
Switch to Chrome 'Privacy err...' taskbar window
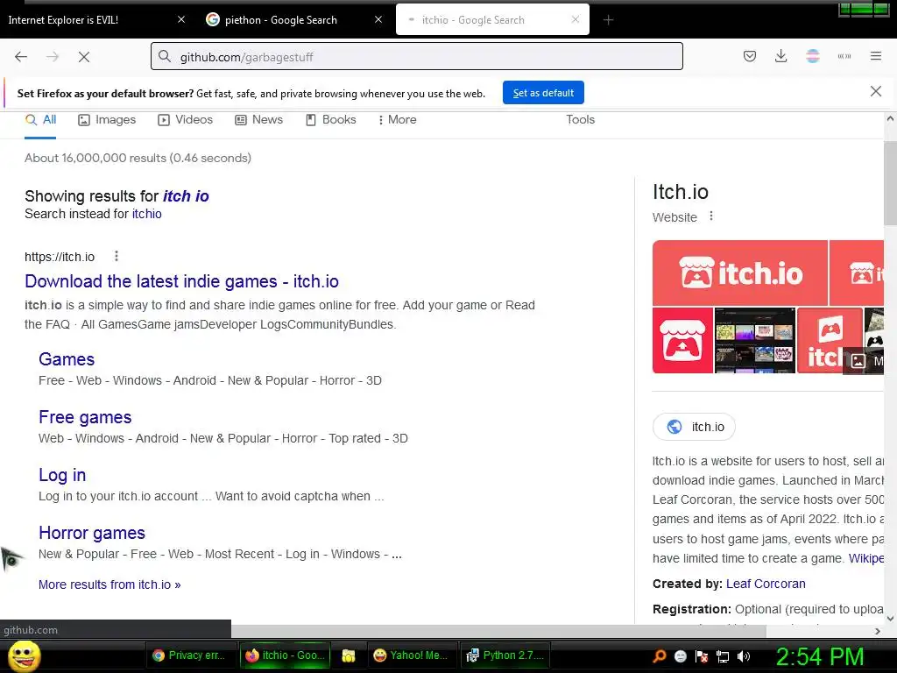[190, 655]
